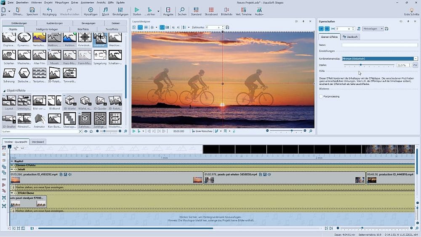Click the Musik toolbar icon

coord(105,11)
